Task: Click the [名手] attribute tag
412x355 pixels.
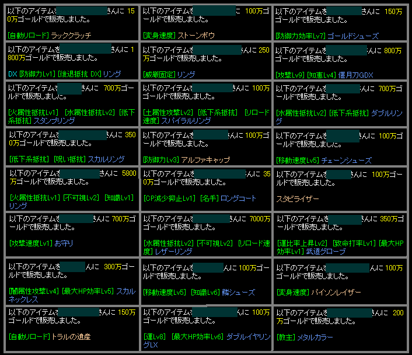Action: pyautogui.click(x=209, y=199)
